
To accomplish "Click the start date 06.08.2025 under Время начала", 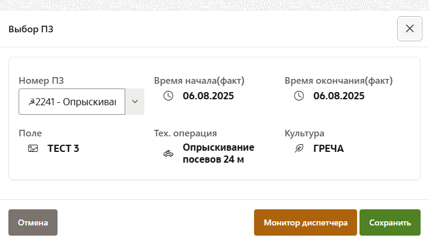I will click(209, 96).
